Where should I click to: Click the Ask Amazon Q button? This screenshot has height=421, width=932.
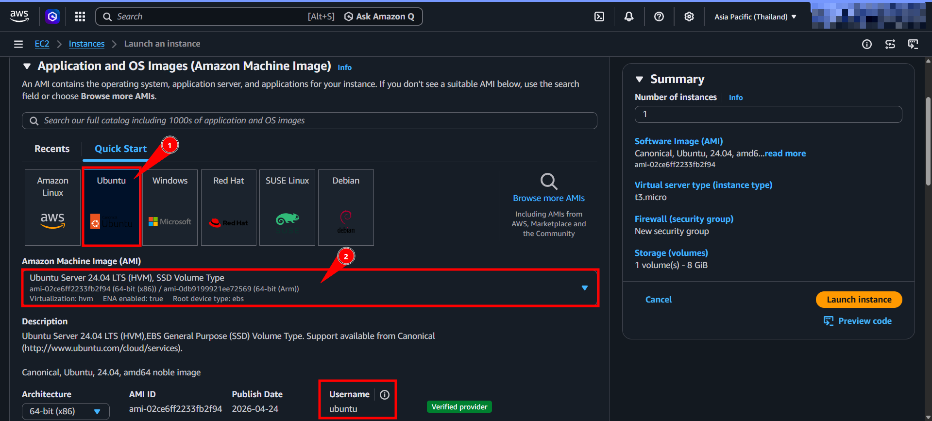tap(379, 17)
